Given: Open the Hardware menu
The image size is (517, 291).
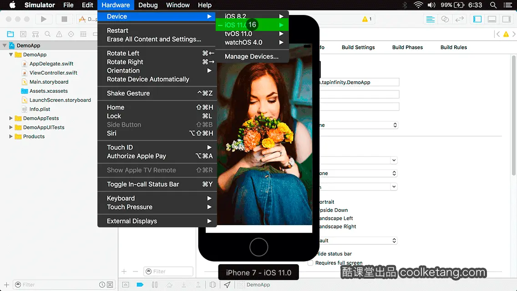Looking at the screenshot, I should tap(116, 5).
